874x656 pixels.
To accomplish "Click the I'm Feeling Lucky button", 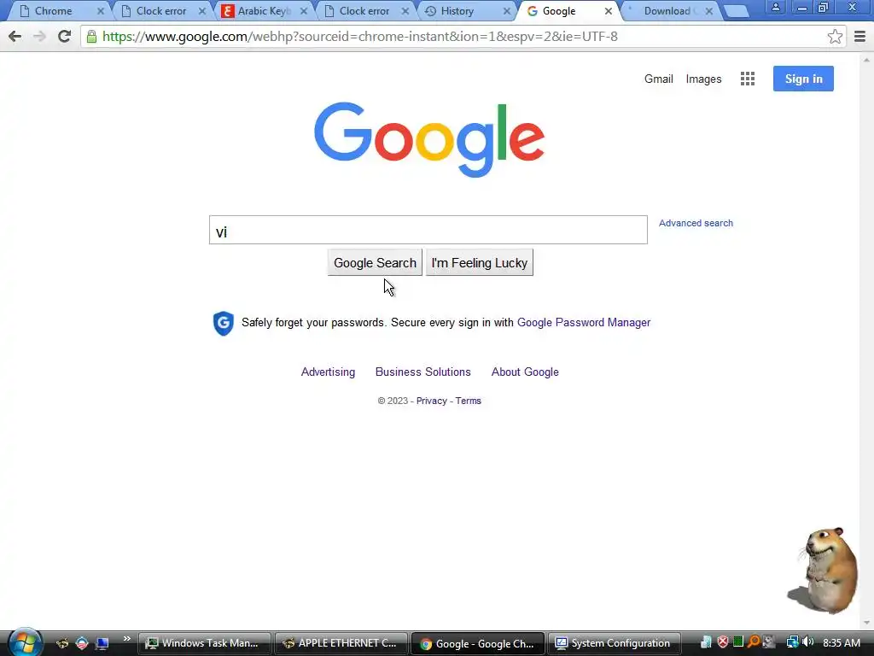I will tap(480, 263).
